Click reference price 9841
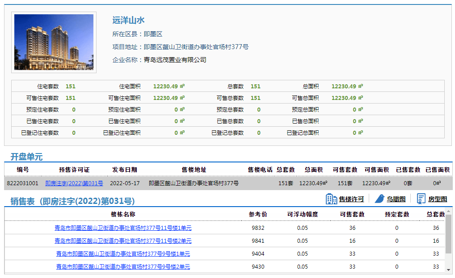The image size is (455, 278). pos(258,241)
